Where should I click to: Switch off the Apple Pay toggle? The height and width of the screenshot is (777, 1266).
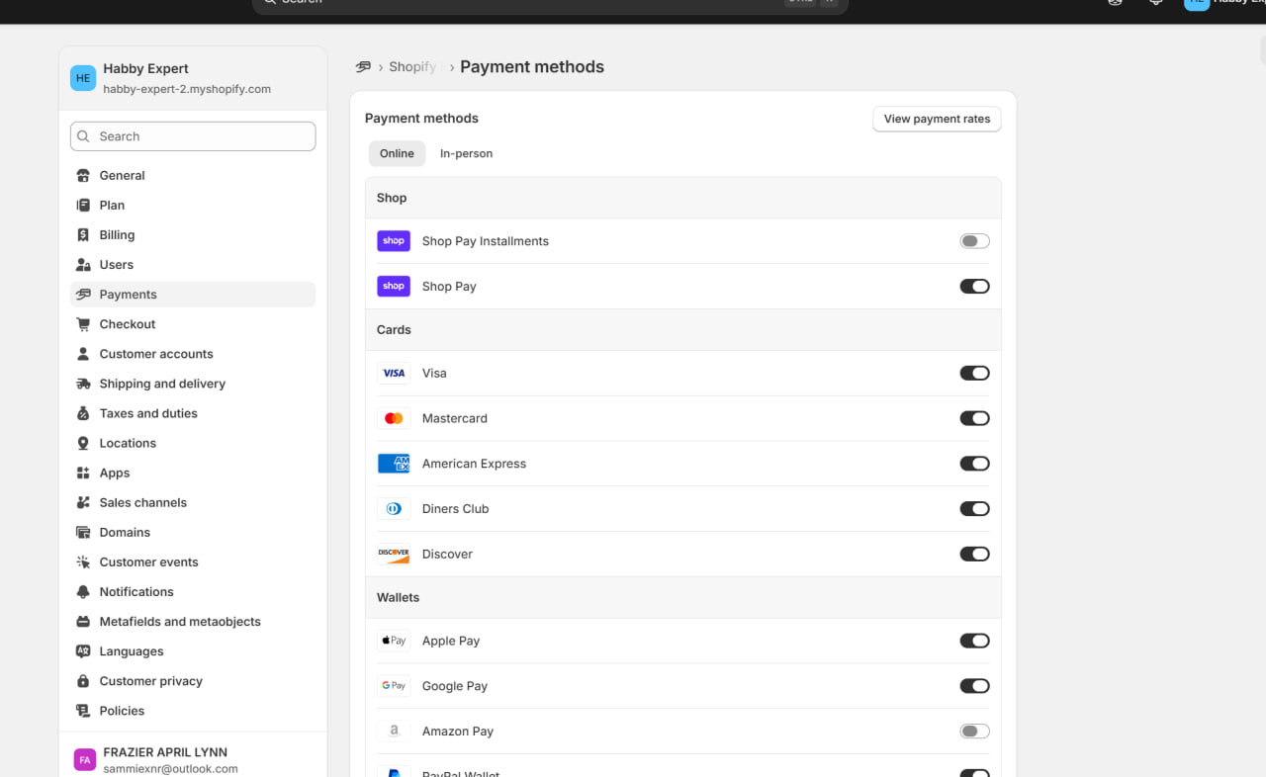(x=974, y=641)
